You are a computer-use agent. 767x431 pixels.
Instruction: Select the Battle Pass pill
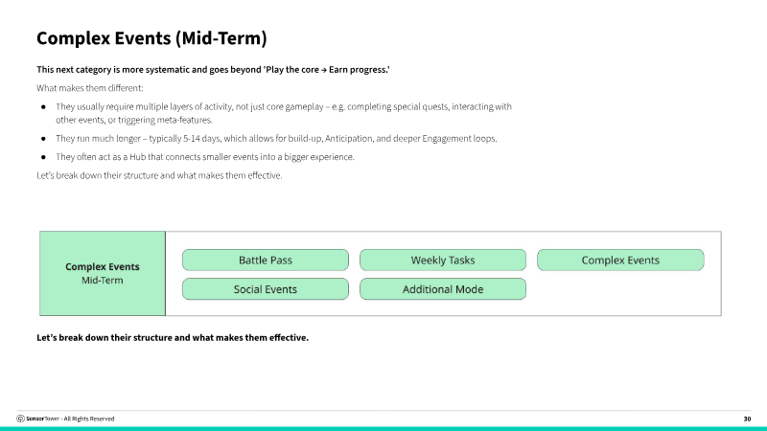(x=265, y=261)
